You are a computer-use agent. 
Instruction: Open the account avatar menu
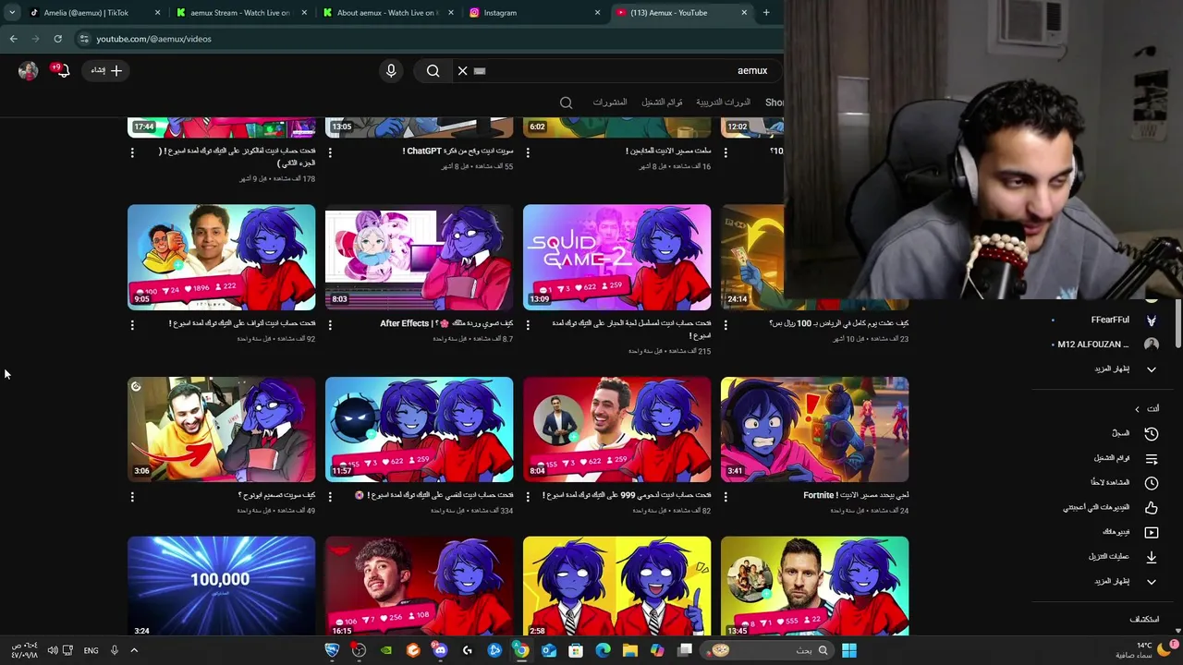[28, 70]
